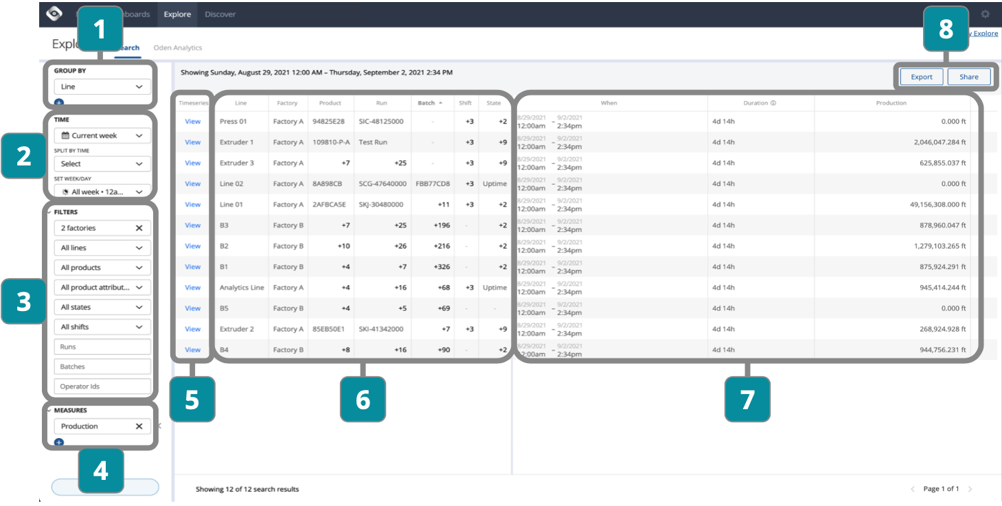Click the Duration info icon
This screenshot has width=1002, height=506.
(x=773, y=104)
